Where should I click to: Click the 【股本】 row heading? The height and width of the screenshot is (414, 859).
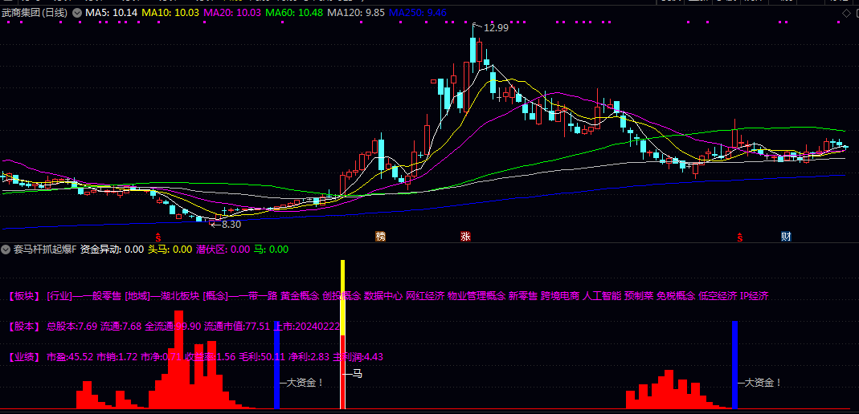coord(24,327)
